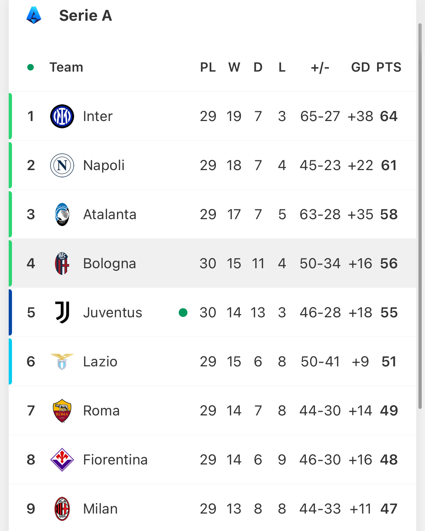Click the Atalanta team badge
The width and height of the screenshot is (425, 531).
tap(62, 214)
